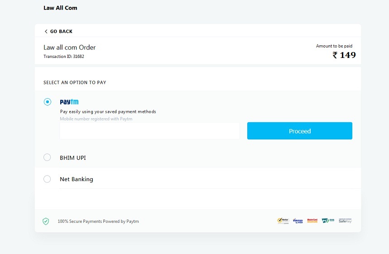Click the Proceed button

(300, 131)
